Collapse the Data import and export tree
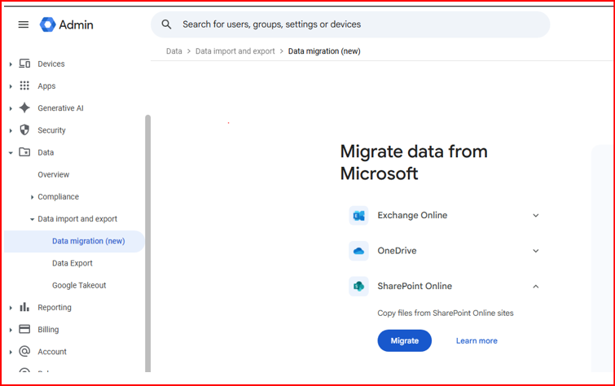The height and width of the screenshot is (386, 615). (x=32, y=219)
